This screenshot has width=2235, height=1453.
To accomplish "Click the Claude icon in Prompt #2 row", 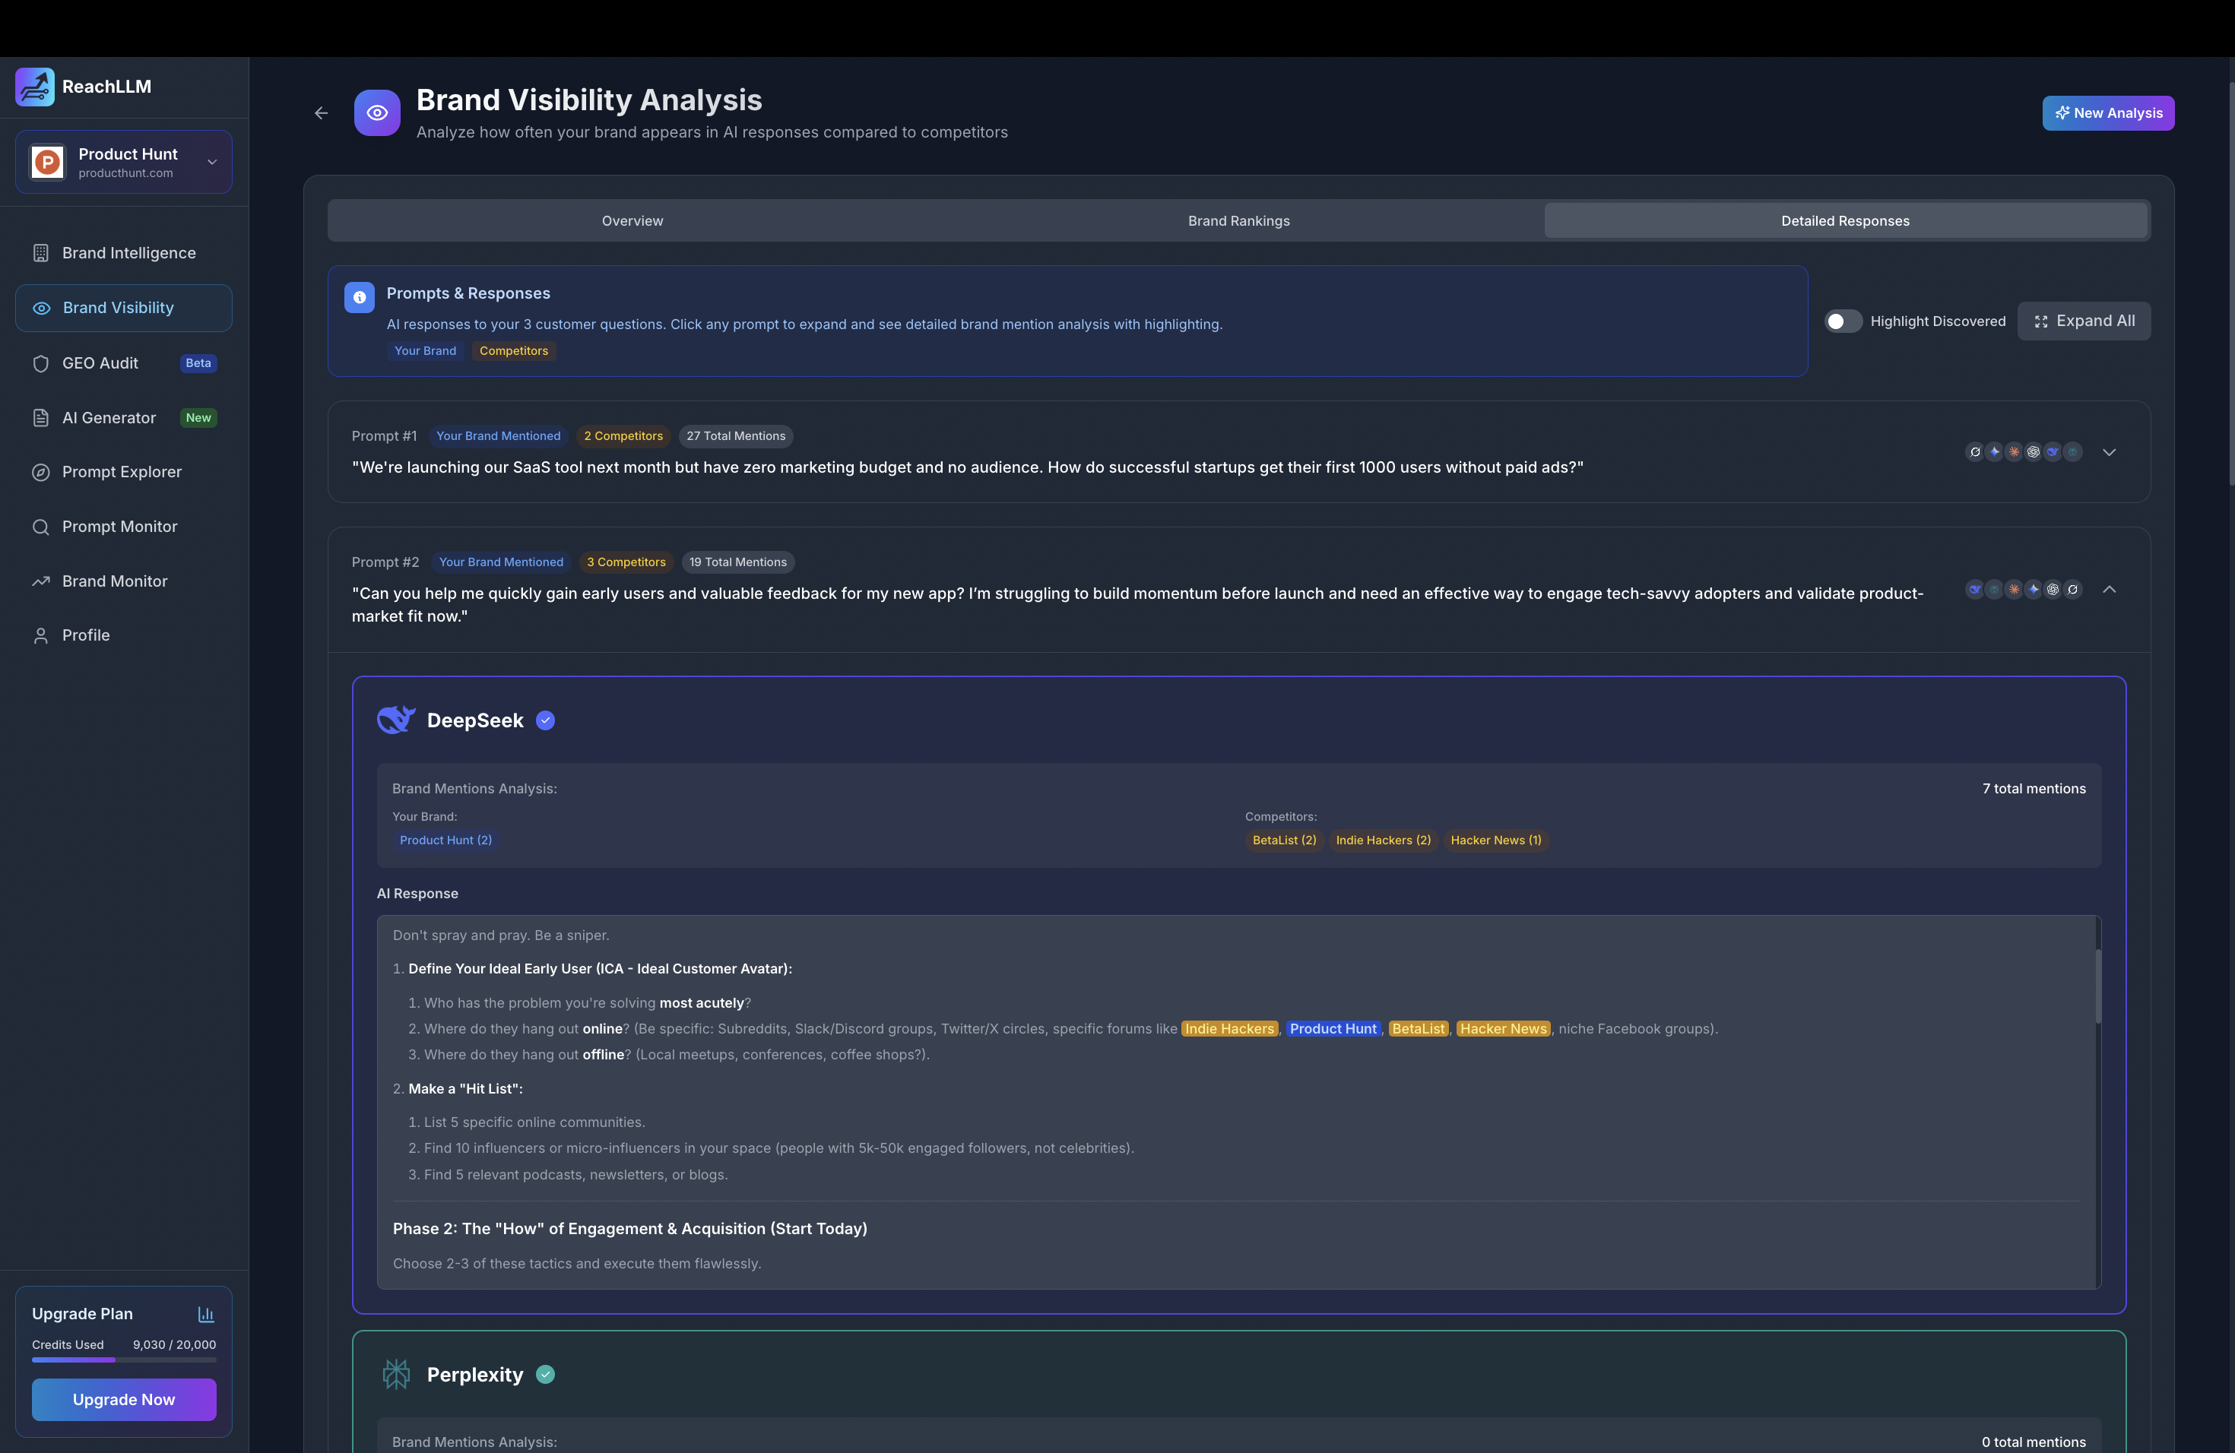I will (2015, 590).
